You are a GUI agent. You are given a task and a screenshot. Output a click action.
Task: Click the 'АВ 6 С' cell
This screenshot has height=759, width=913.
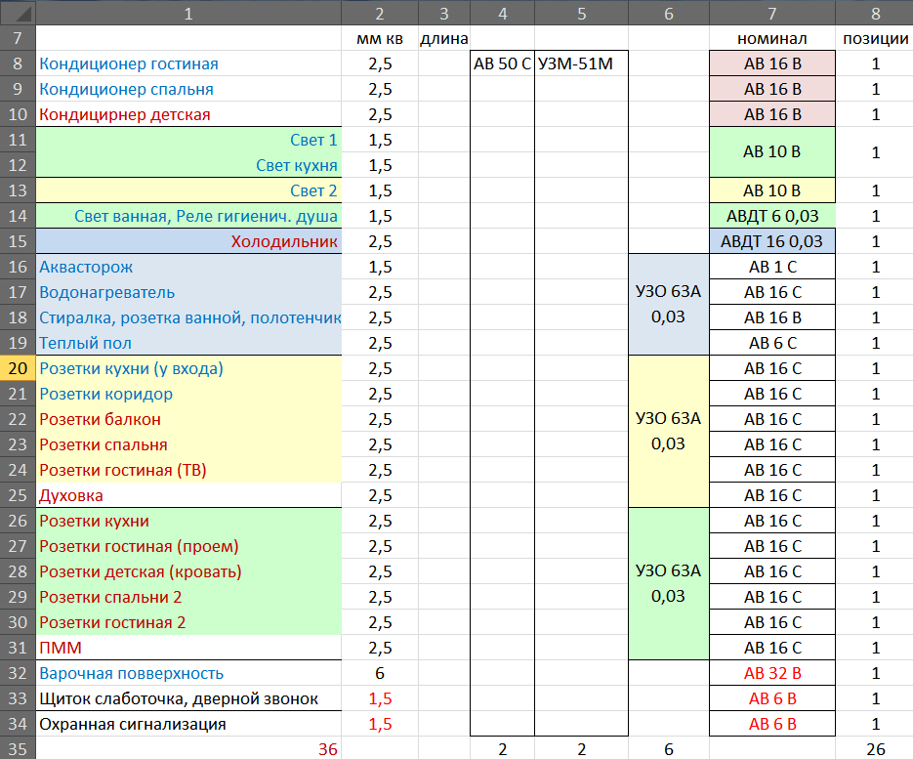772,343
